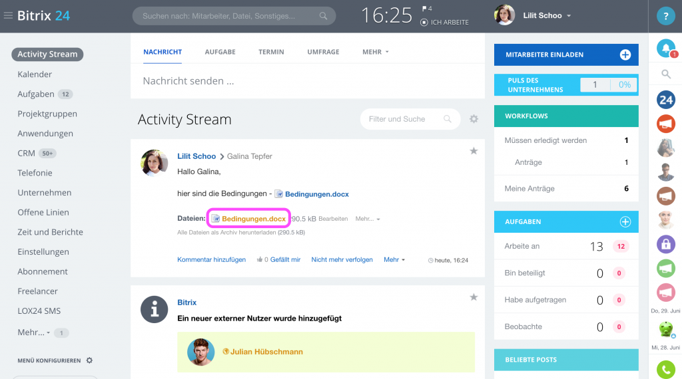
Task: Open Activity Stream settings gear
Action: point(474,119)
